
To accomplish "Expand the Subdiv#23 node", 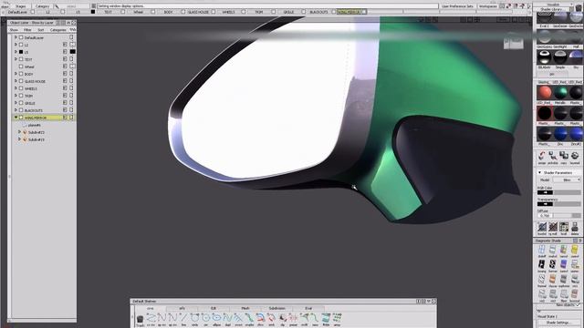I will pyautogui.click(x=19, y=132).
